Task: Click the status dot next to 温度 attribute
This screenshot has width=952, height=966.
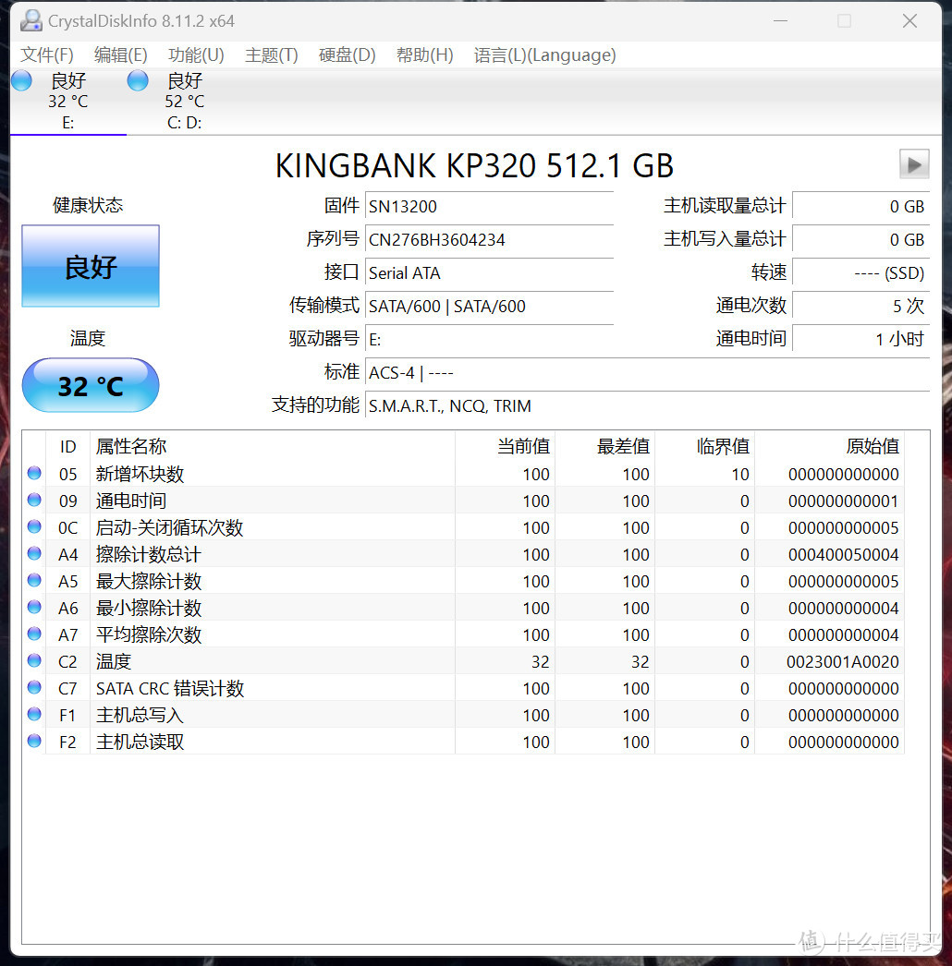Action: coord(34,661)
